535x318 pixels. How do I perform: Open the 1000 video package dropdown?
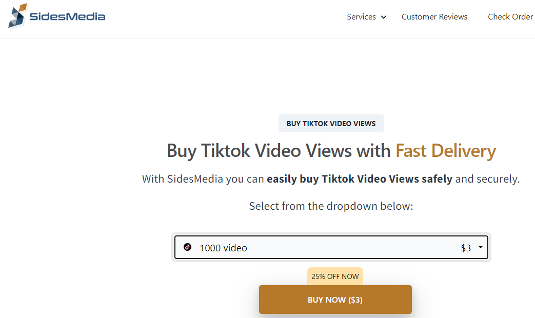point(331,247)
